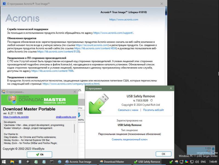Open the account.acronis.com link
The height and width of the screenshot is (165, 219).
click(92, 45)
